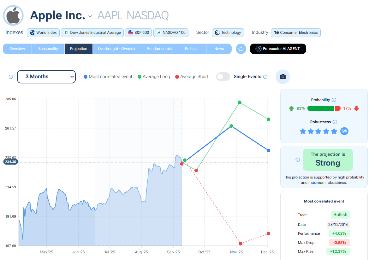
Task: Toggle Most correlated event legend series
Action: point(108,77)
